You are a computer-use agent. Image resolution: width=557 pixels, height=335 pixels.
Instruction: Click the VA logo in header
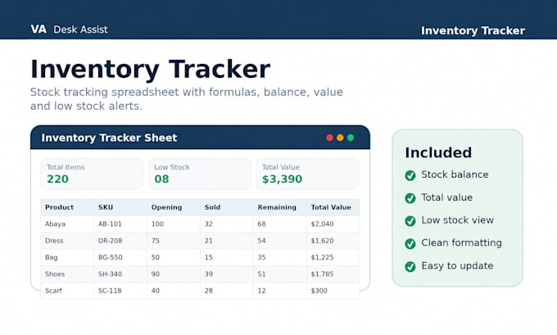pos(38,29)
